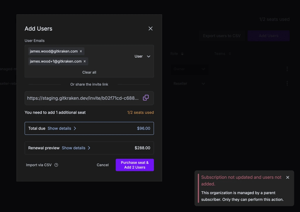
Task: Sort the table by Role column
Action: (182, 54)
